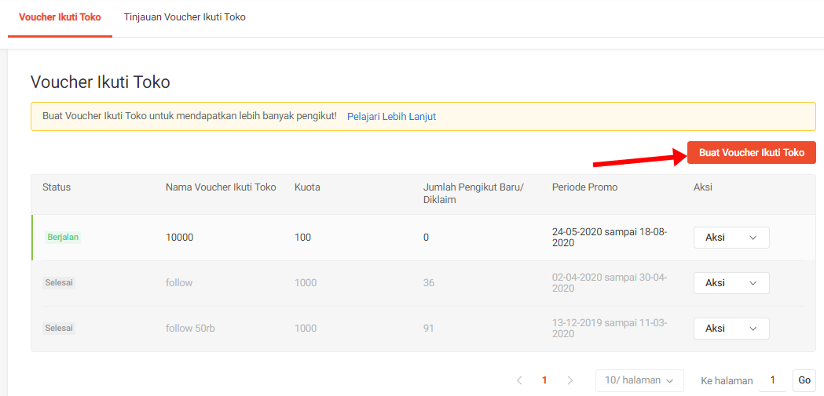
Task: Click Selesai badge in 'follow' row
Action: (59, 283)
